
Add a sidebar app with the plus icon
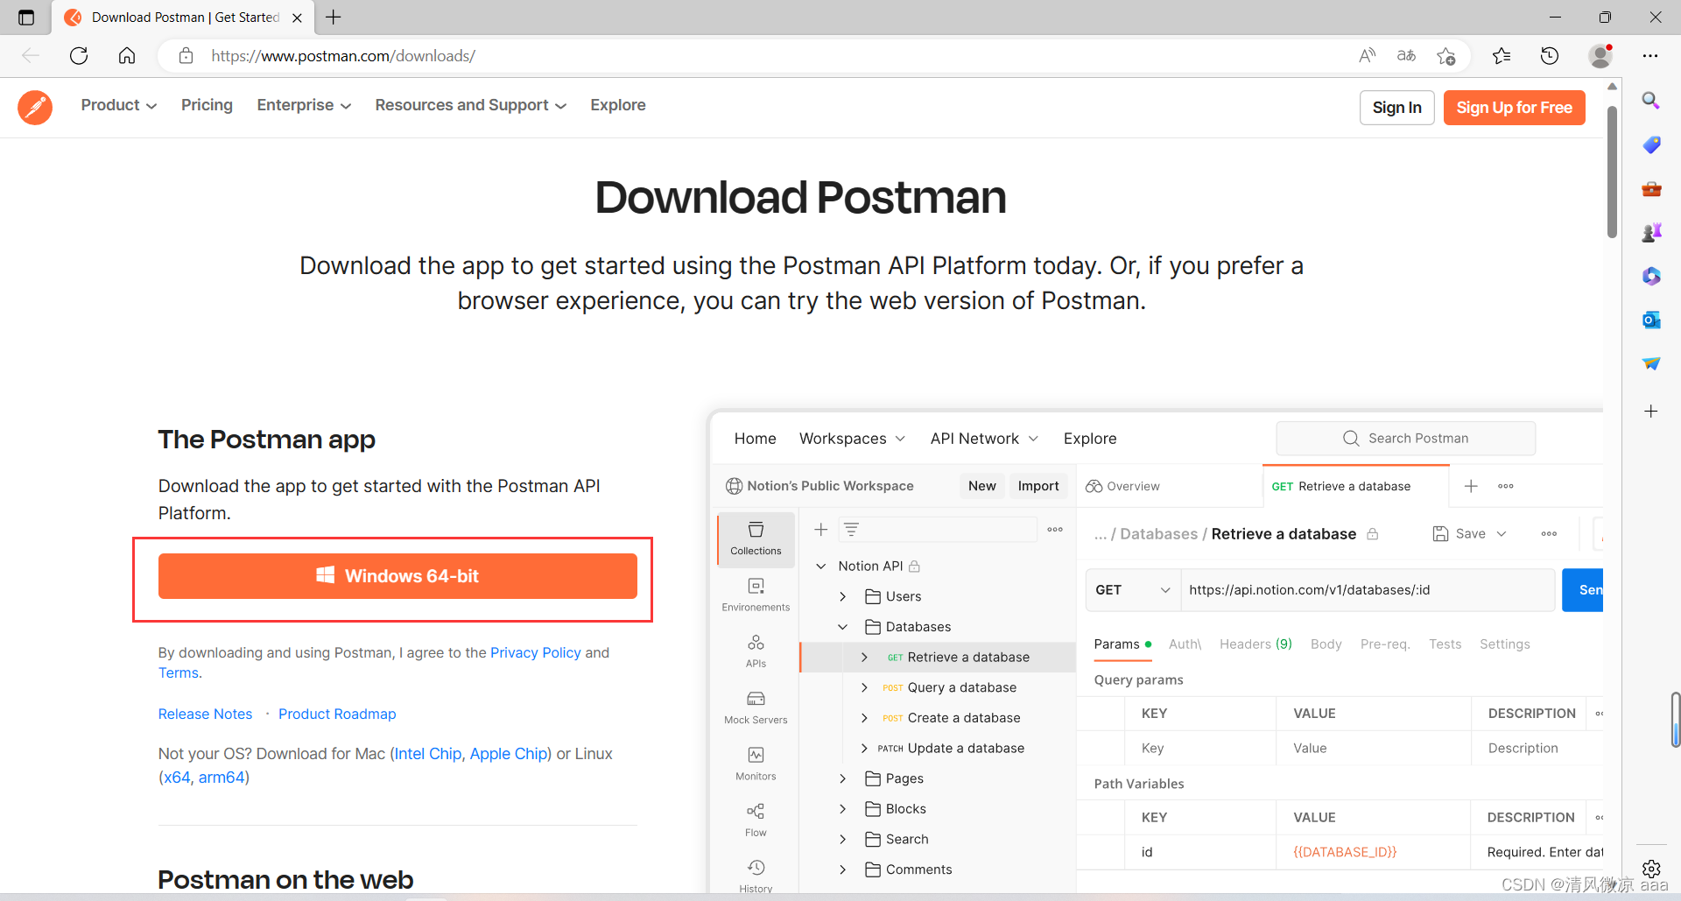1651,411
